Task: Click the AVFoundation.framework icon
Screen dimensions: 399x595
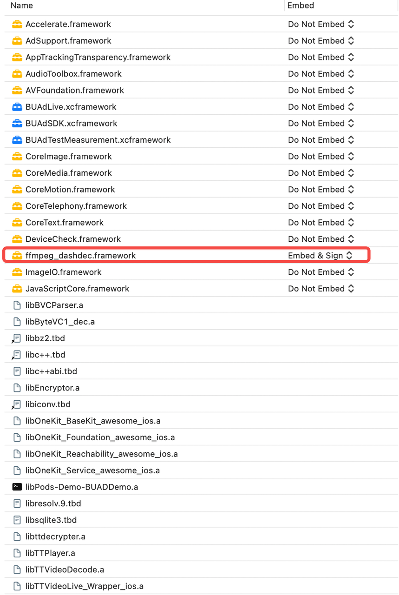Action: (x=17, y=90)
